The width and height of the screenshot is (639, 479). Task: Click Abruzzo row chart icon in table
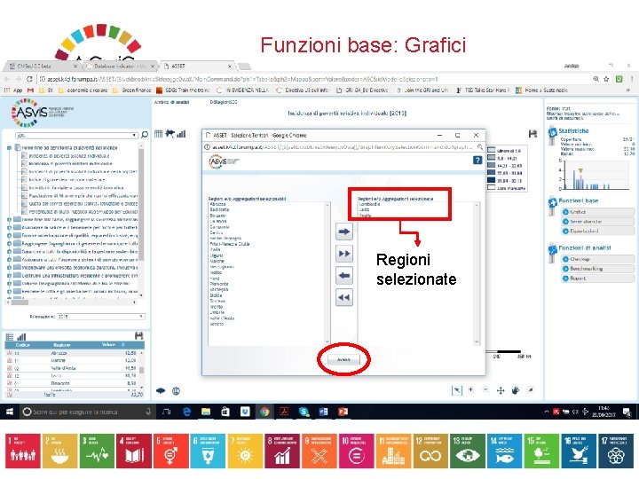point(10,353)
